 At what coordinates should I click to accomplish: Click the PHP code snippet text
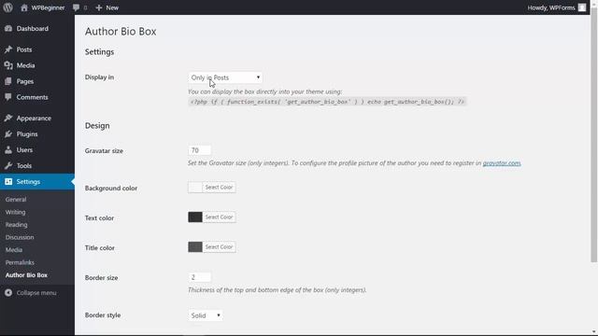pyautogui.click(x=327, y=102)
